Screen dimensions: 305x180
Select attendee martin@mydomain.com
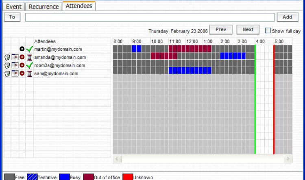tap(58, 49)
